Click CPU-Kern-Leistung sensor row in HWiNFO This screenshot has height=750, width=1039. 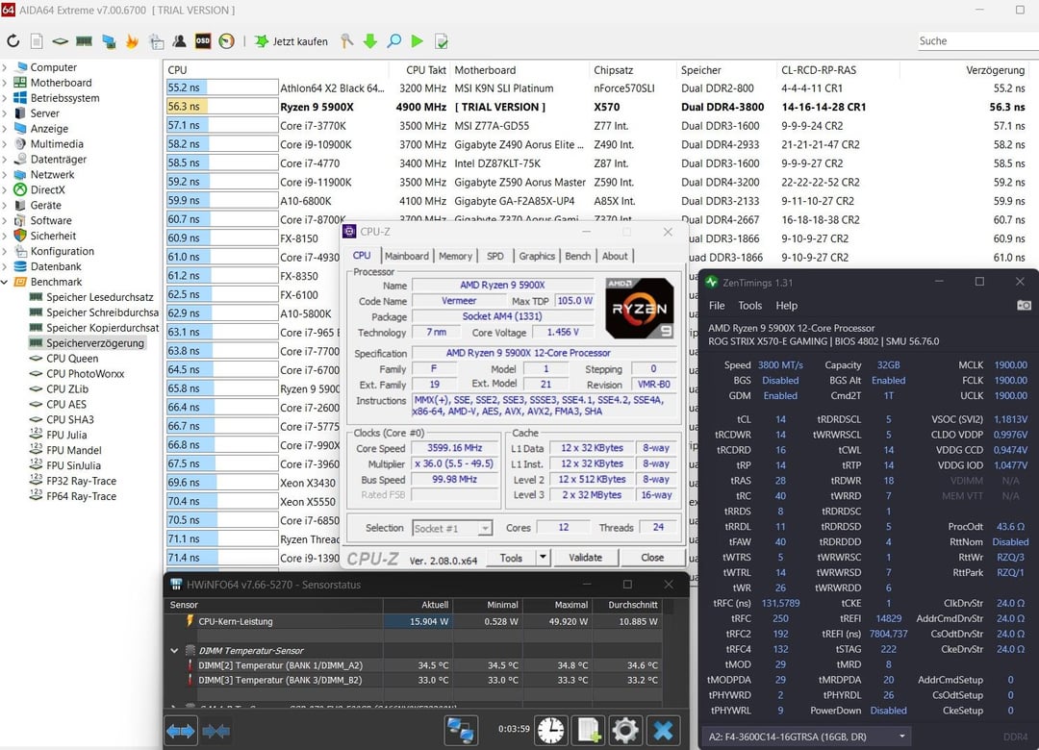(416, 621)
